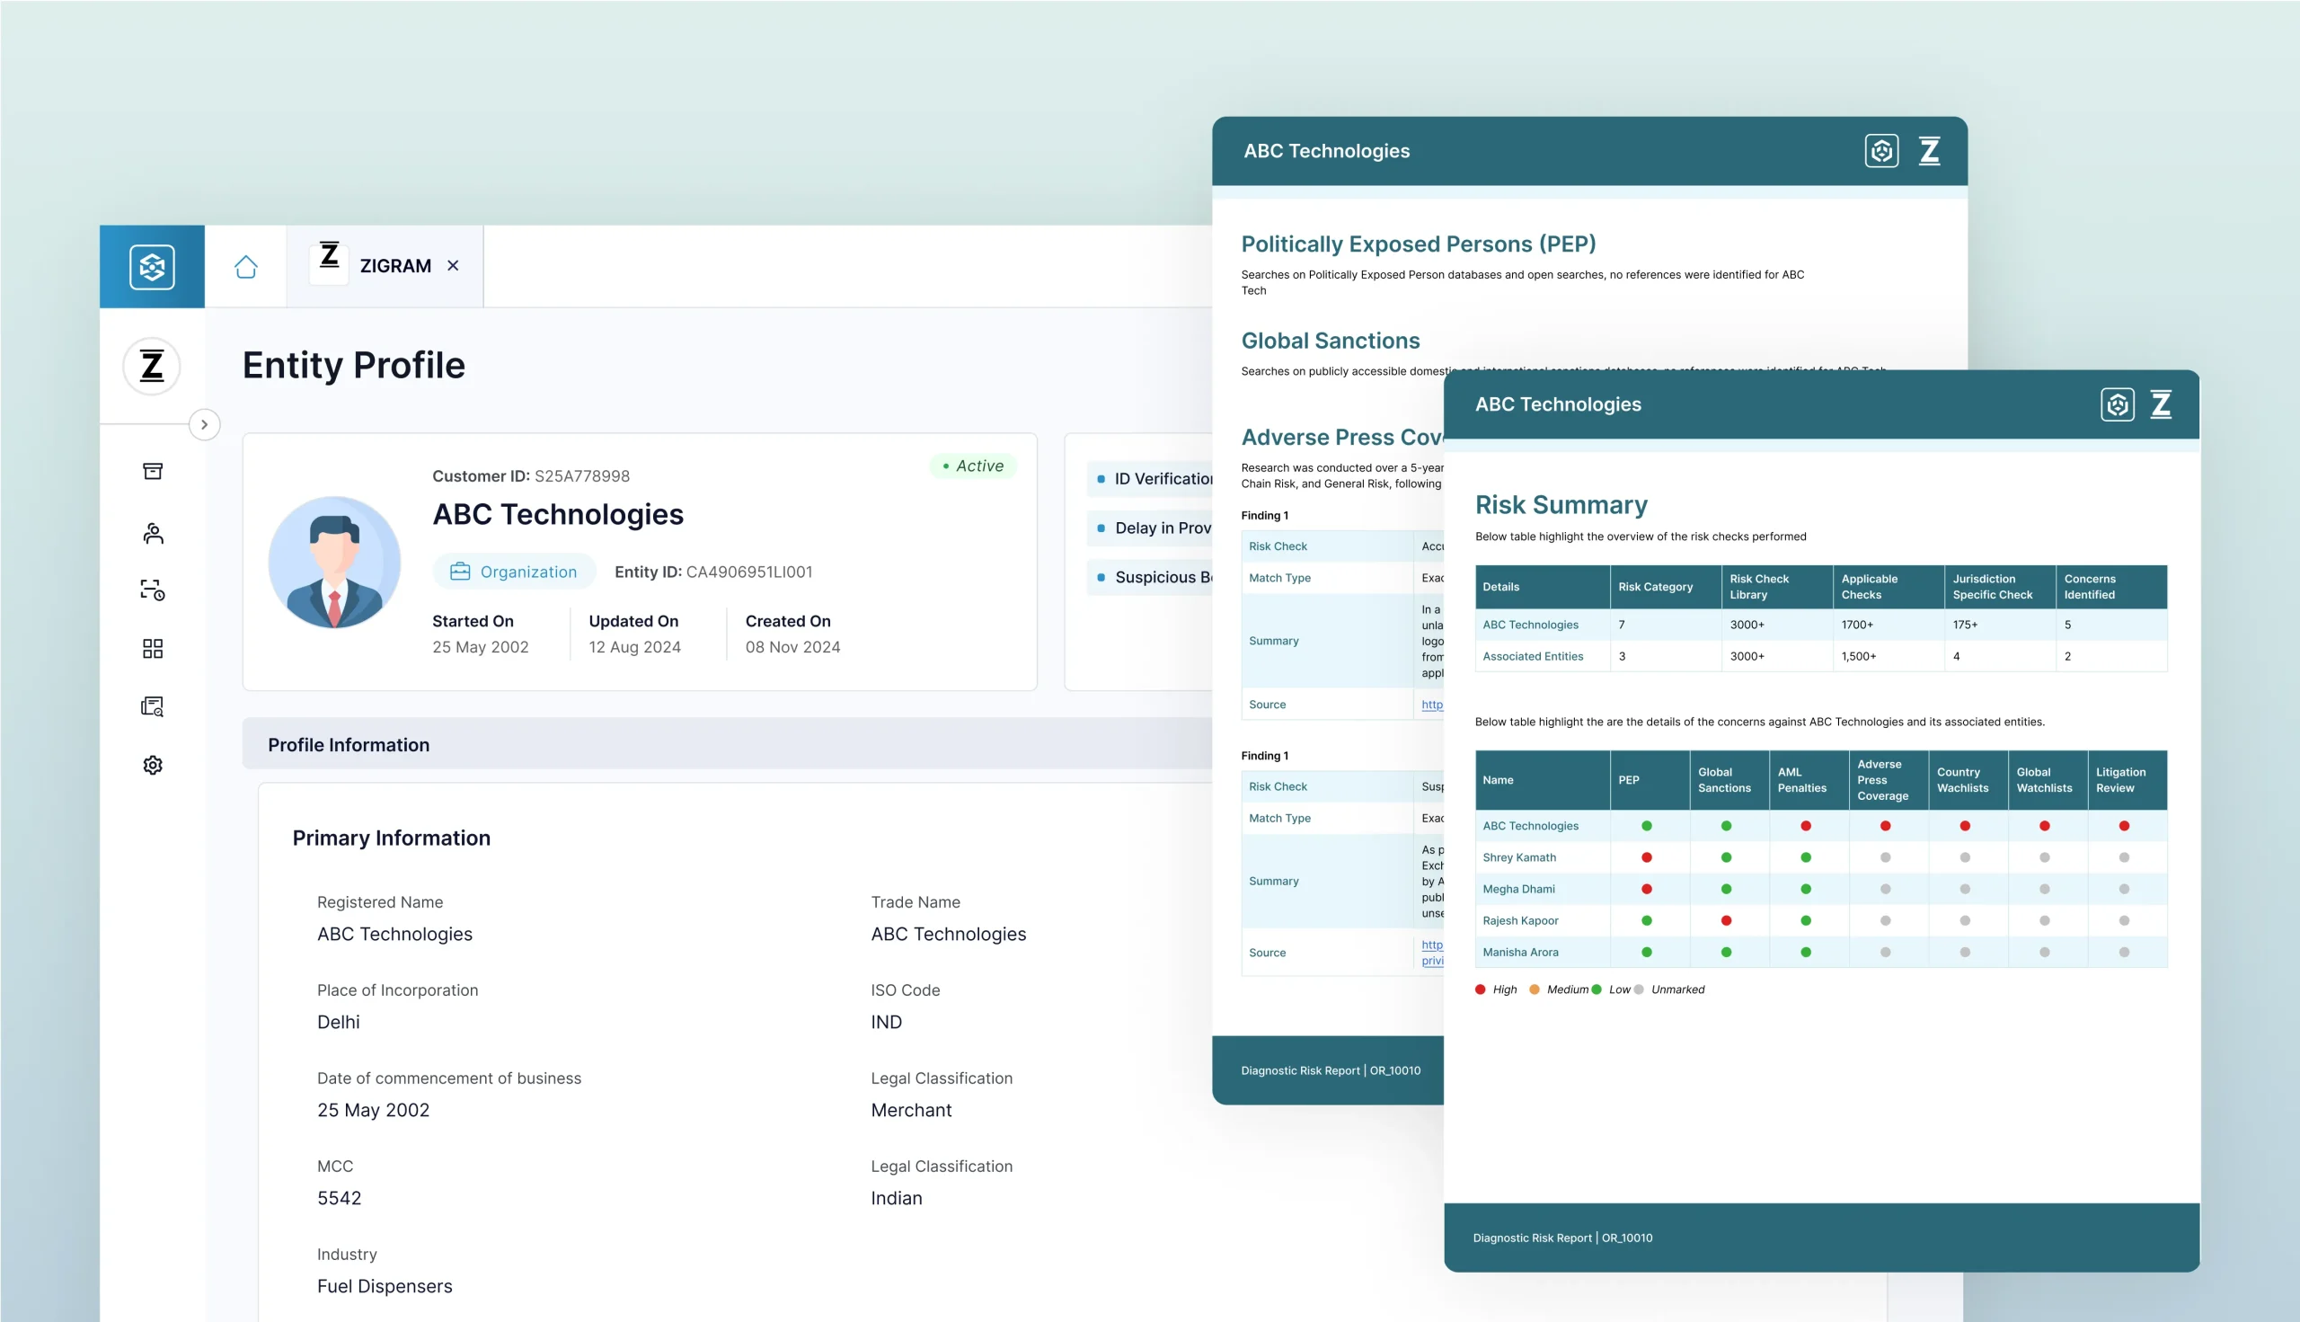Click the blue hexagon app logo
Screen dimensions: 2300x1322
tap(152, 267)
